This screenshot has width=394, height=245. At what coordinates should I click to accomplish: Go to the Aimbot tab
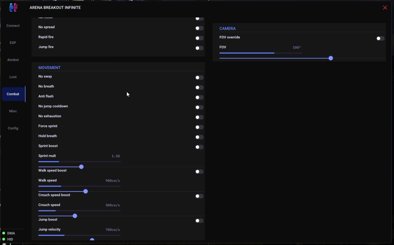13,60
